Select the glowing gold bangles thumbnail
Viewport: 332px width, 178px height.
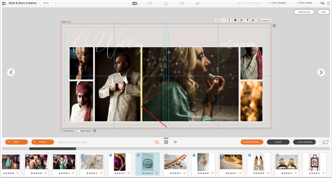click(x=231, y=162)
